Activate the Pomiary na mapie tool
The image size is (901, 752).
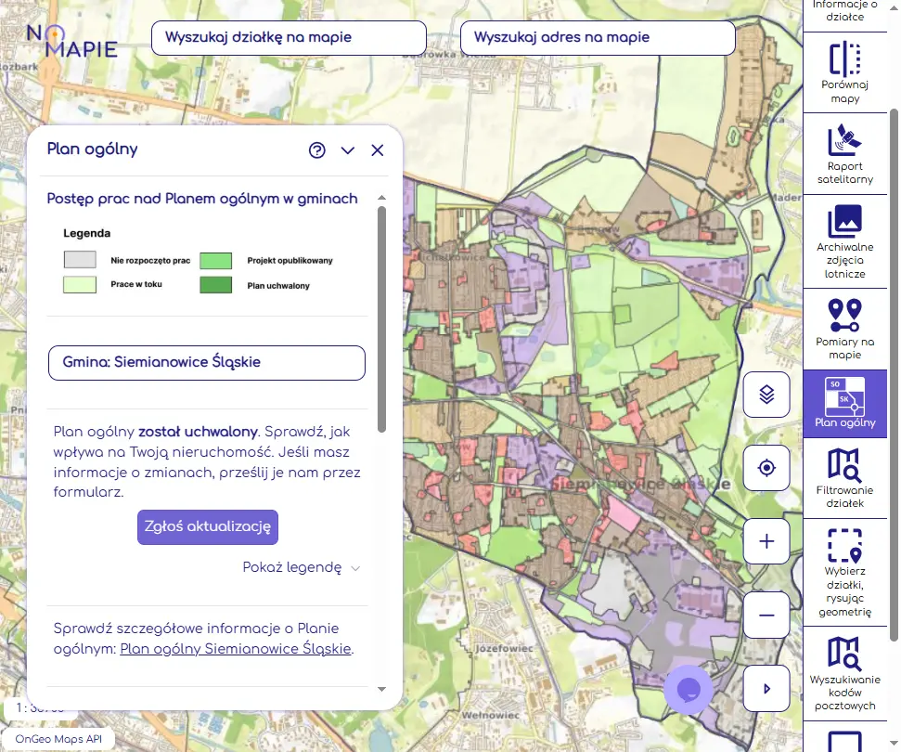click(844, 325)
